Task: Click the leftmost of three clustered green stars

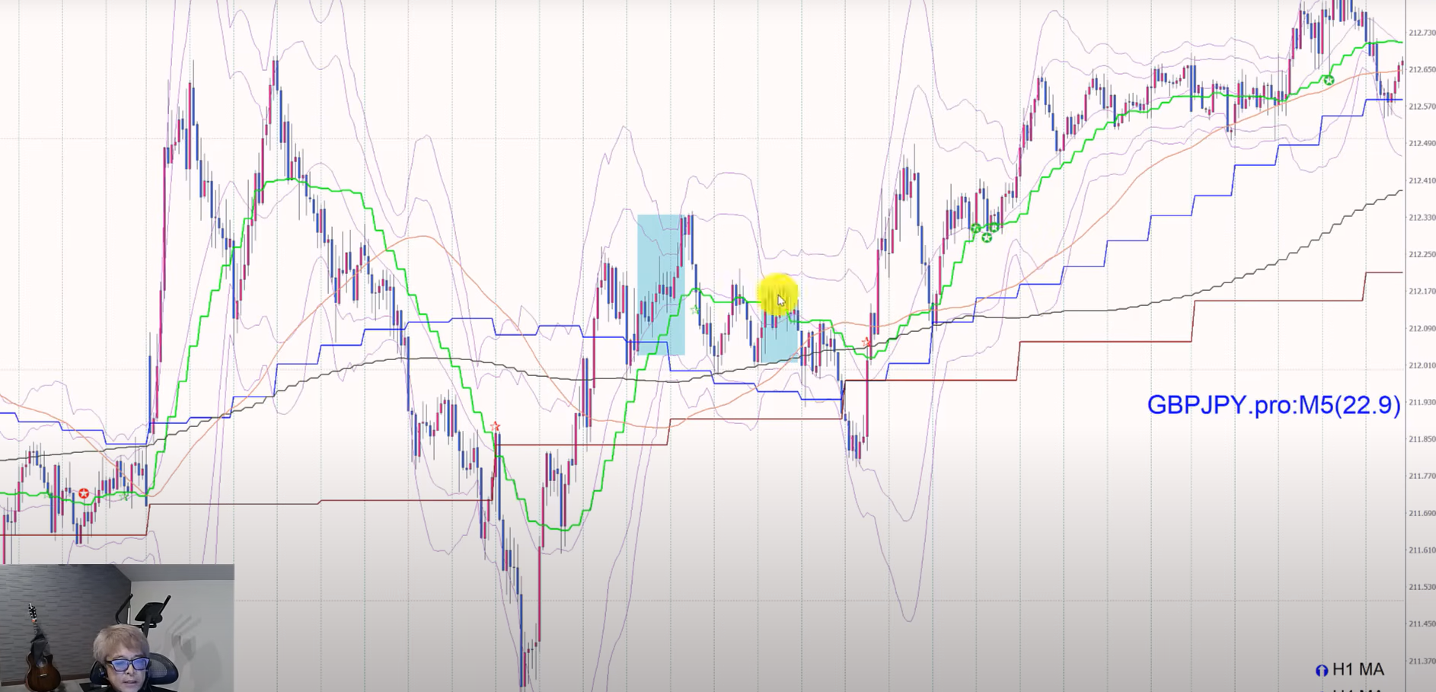Action: coord(975,228)
